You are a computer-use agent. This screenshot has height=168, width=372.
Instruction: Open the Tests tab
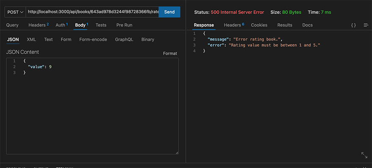coord(101,25)
